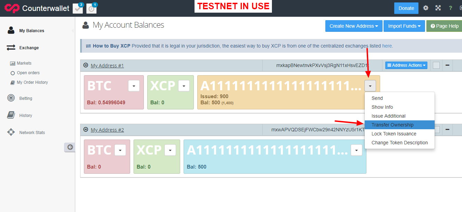The height and width of the screenshot is (212, 462).
Task: Click the mxwAPVQDSEjFWC address string
Action: [318, 130]
